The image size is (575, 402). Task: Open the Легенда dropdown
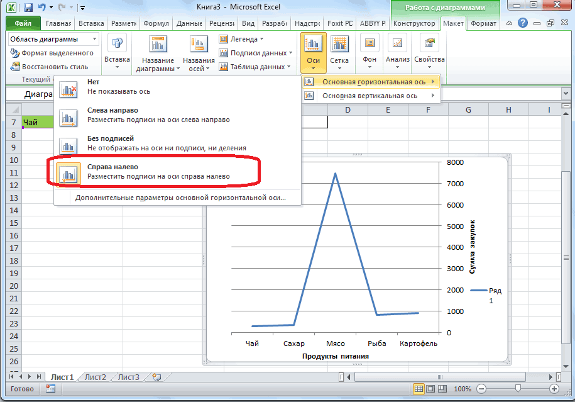click(x=243, y=39)
